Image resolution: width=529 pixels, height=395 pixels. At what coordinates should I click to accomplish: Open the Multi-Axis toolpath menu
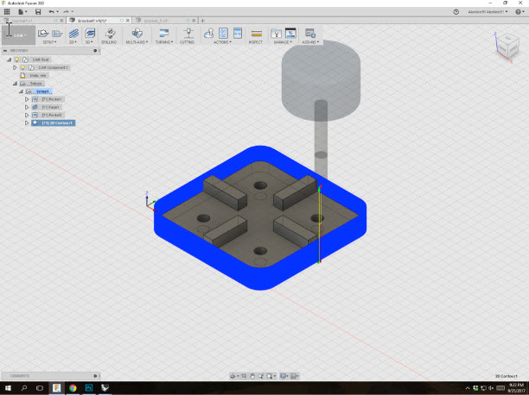coord(137,34)
